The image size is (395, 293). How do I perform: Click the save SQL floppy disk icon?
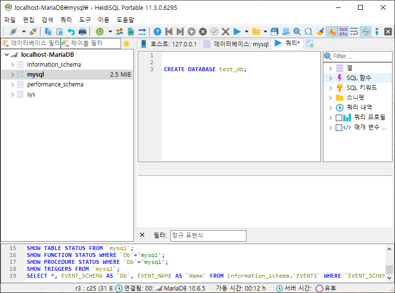(275, 32)
